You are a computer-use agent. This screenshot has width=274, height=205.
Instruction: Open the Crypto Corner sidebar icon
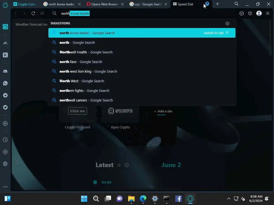tap(5, 43)
